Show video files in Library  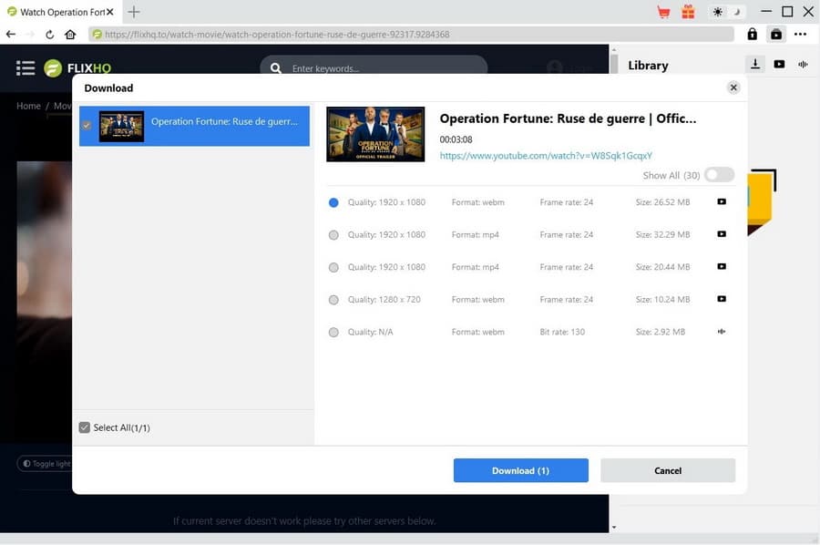(x=779, y=65)
